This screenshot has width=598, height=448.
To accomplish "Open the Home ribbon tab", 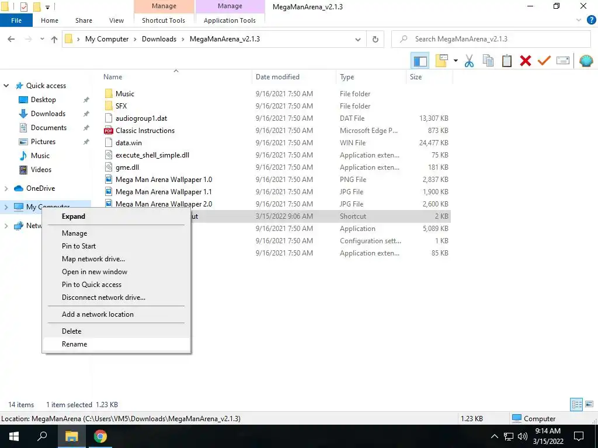I will 50,20.
